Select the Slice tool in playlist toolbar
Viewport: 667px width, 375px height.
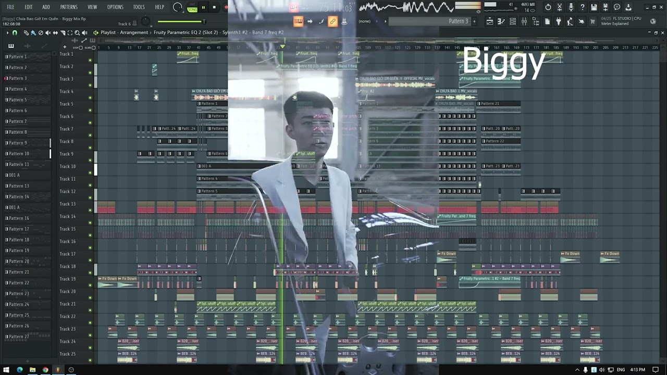point(63,33)
